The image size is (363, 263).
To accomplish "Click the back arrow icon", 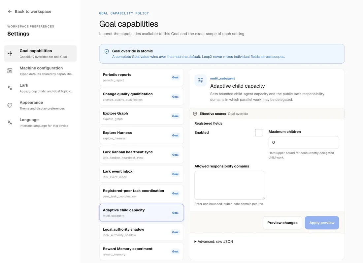I will [10, 12].
